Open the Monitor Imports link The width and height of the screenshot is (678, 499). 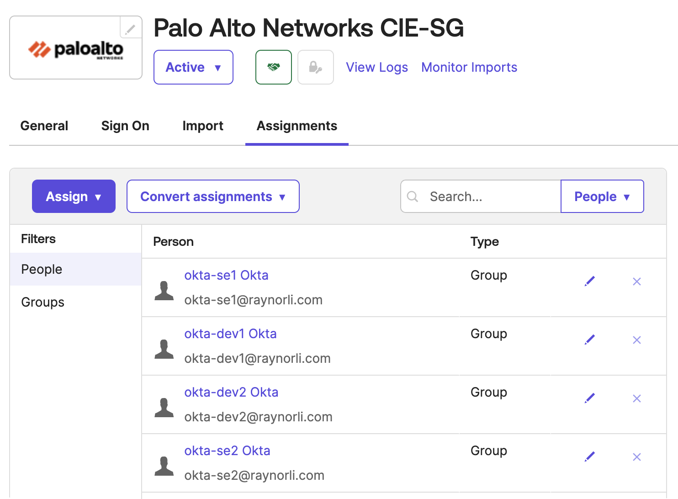pyautogui.click(x=469, y=67)
